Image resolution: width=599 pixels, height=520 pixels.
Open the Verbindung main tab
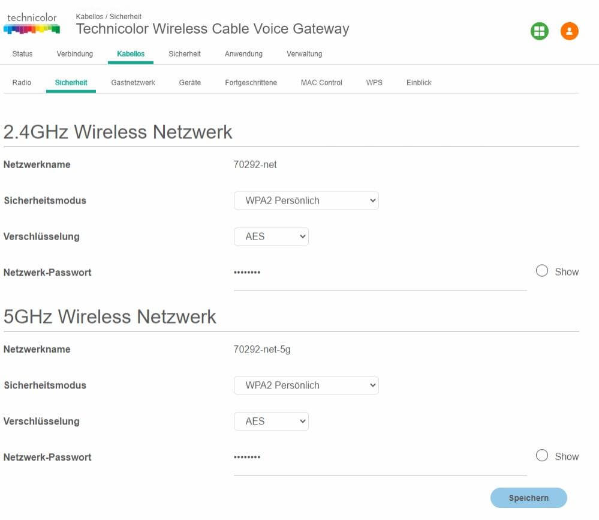click(x=75, y=54)
